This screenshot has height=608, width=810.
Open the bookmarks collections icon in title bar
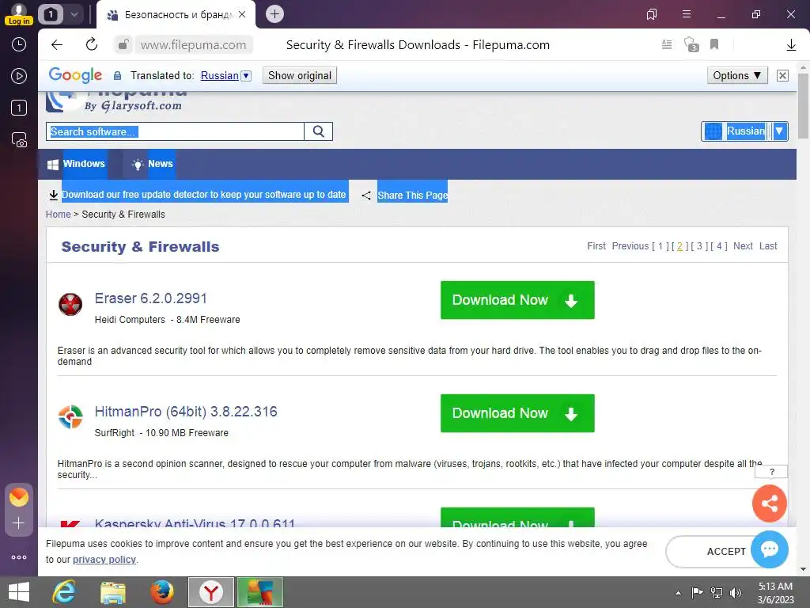(x=652, y=14)
